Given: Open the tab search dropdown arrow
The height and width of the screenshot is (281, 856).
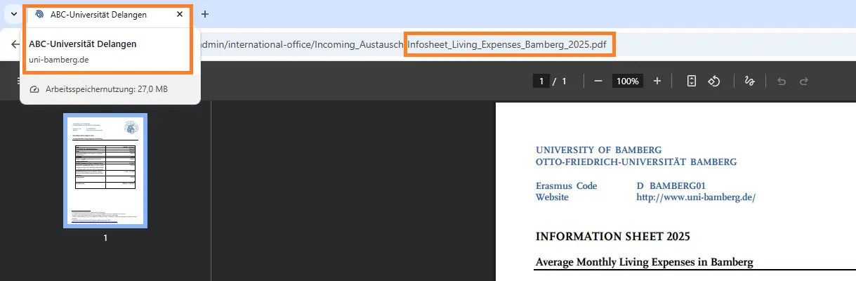Looking at the screenshot, I should coord(14,14).
